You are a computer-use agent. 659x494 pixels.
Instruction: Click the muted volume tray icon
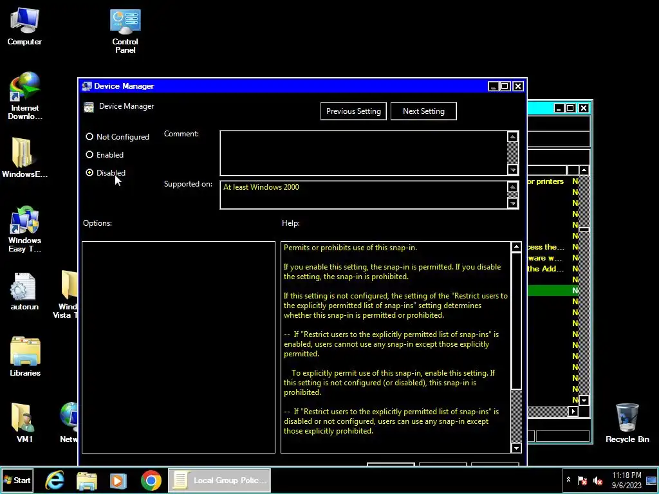[597, 480]
